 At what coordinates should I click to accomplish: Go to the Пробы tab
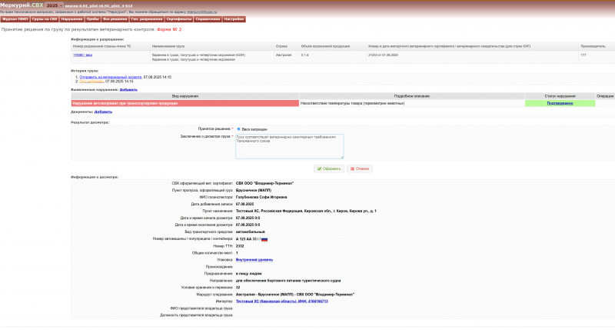click(x=92, y=18)
